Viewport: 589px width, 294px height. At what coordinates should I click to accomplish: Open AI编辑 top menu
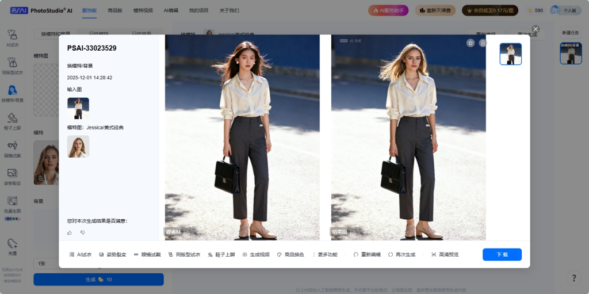pyautogui.click(x=171, y=10)
